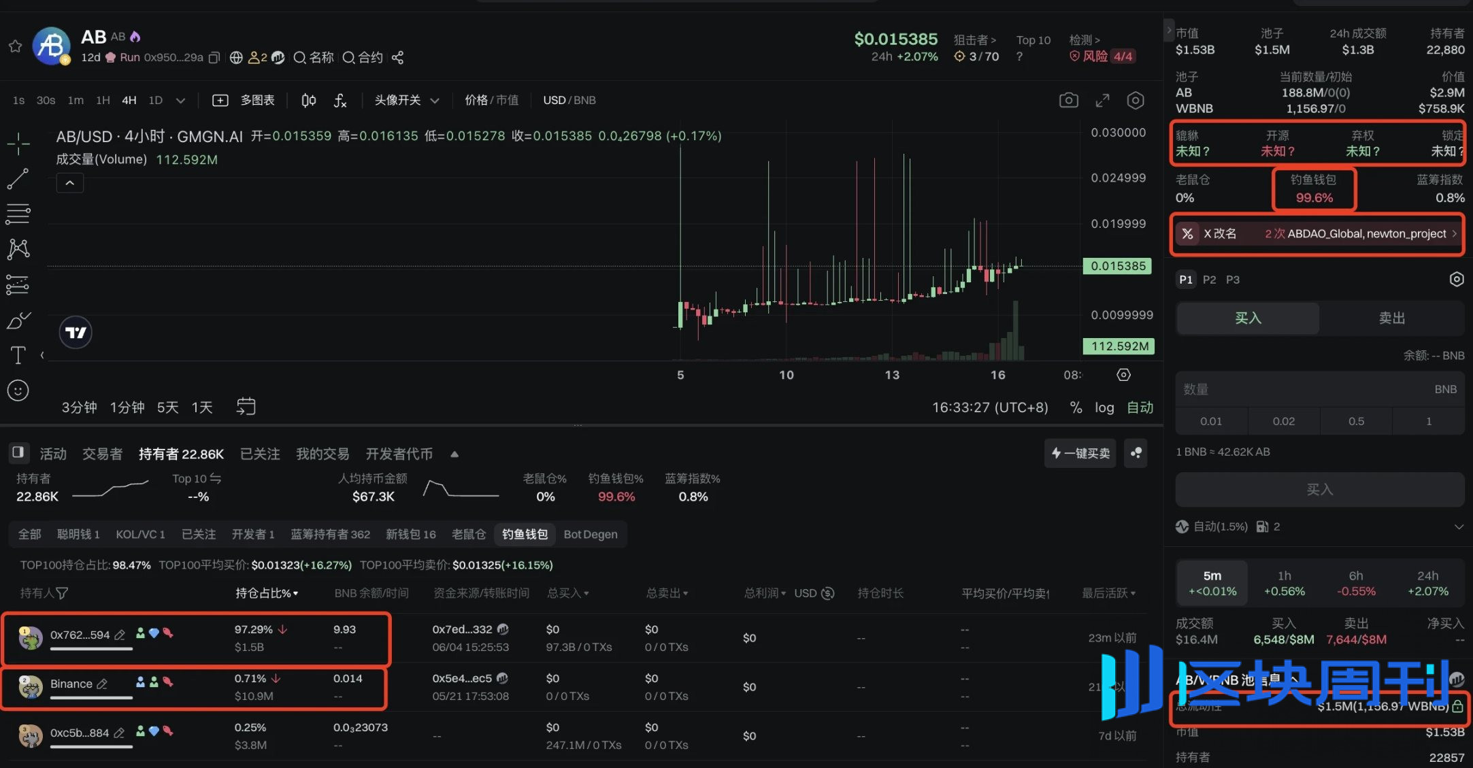Screen dimensions: 1473x768
Task: Open the indicators fx menu
Action: (340, 101)
